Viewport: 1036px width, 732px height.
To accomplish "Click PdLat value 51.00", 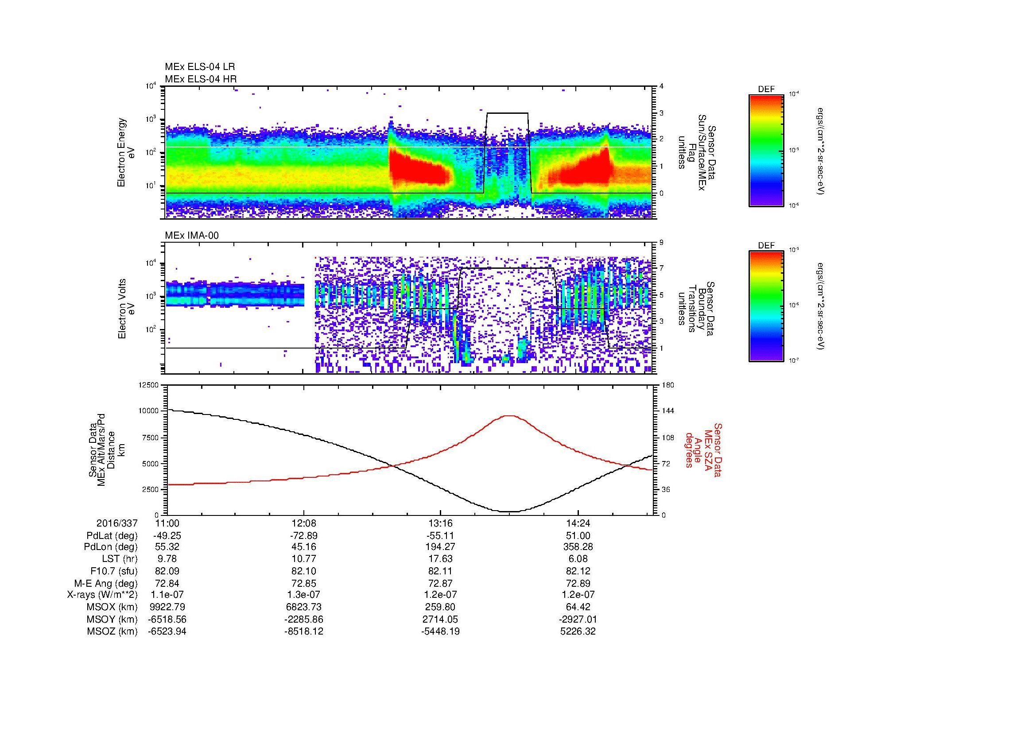I will [x=578, y=536].
